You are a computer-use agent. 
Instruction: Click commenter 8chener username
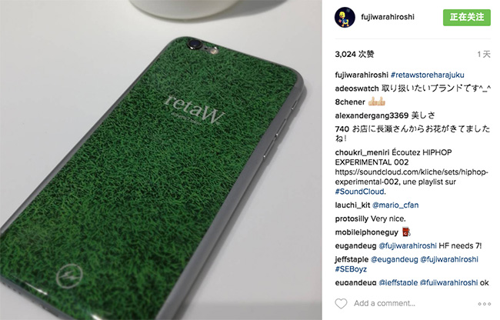[x=350, y=102]
